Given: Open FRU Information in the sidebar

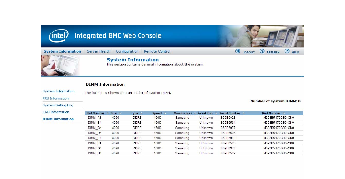Looking at the screenshot, I should (x=56, y=99).
